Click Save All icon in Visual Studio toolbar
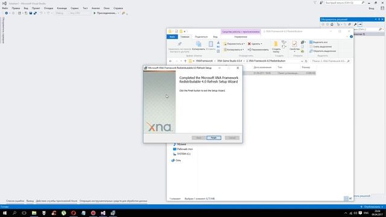Image resolution: width=386 pixels, height=217 pixels. point(35,13)
